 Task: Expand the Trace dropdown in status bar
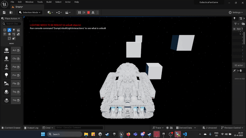(x=159, y=128)
